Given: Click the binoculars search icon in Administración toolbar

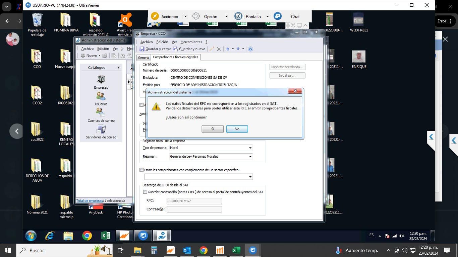Looking at the screenshot, I should pos(123,56).
